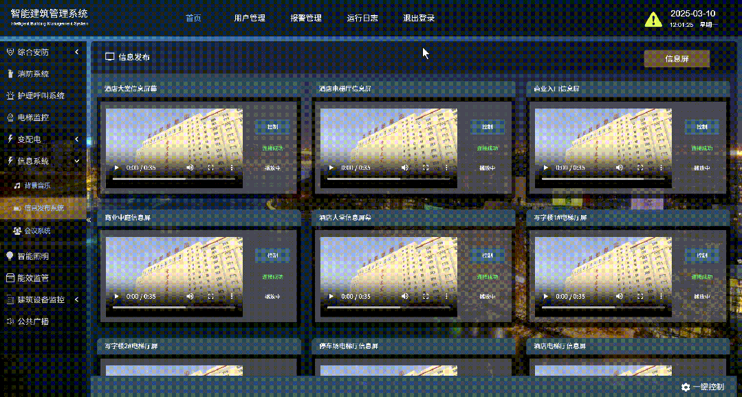The width and height of the screenshot is (742, 397).
Task: Collapse the 信息系统 chevron
Action: [x=77, y=161]
